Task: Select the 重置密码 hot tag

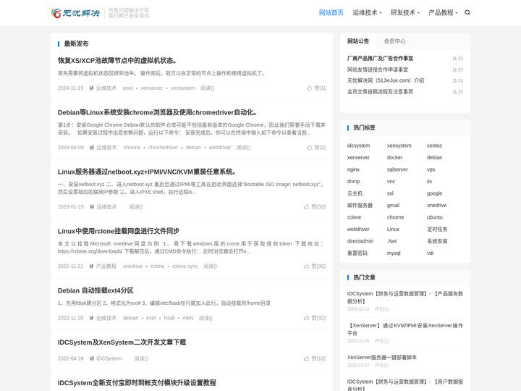Action: click(357, 253)
